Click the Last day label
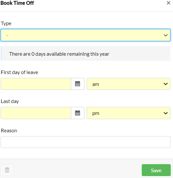Image resolution: width=173 pixels, height=178 pixels. tap(10, 101)
